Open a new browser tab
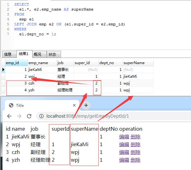The width and height of the screenshot is (191, 170). [86, 105]
